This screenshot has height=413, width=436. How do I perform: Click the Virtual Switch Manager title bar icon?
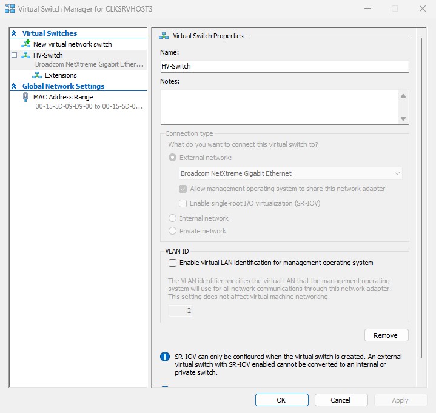(x=9, y=9)
